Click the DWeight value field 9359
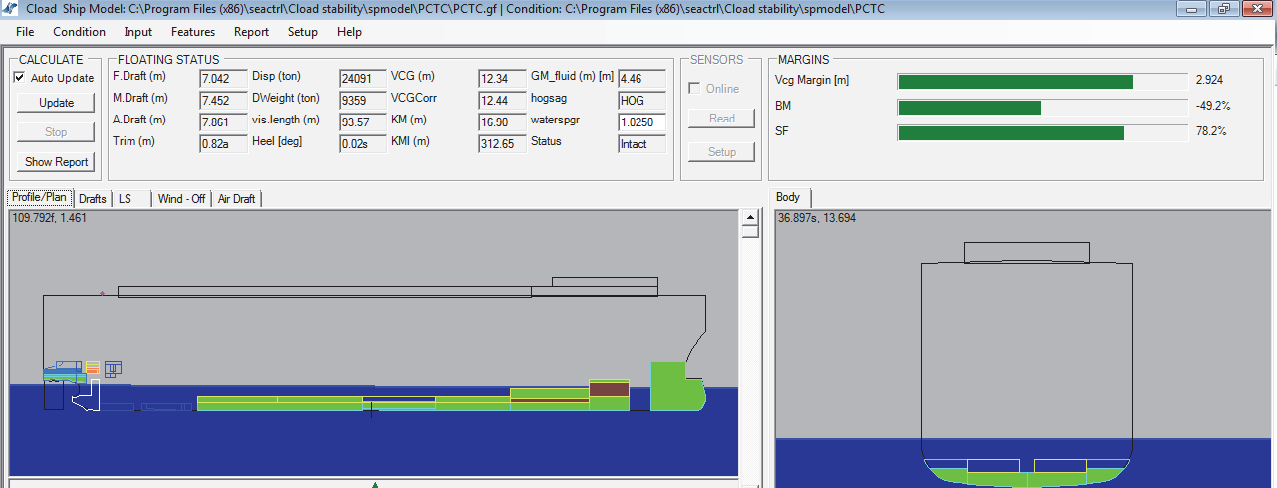Screen dimensions: 1277x488 tap(363, 100)
